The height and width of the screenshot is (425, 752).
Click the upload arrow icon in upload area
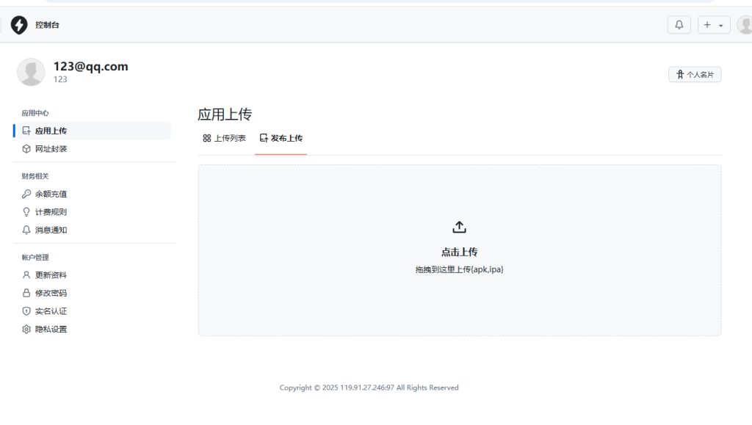click(x=459, y=227)
